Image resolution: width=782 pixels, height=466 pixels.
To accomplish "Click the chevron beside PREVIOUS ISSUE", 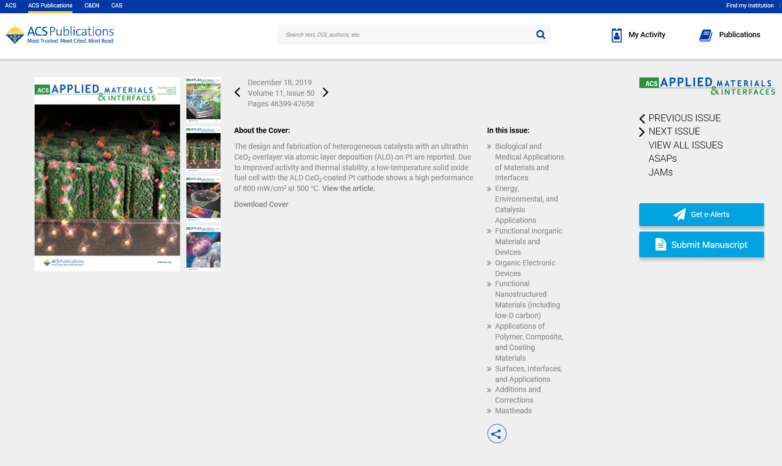I will (642, 118).
